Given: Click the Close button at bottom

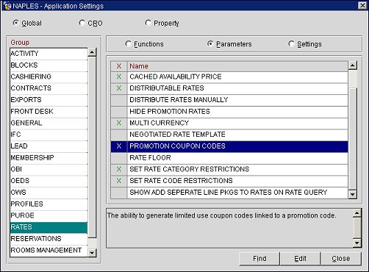Looking at the screenshot, I should point(341,259).
